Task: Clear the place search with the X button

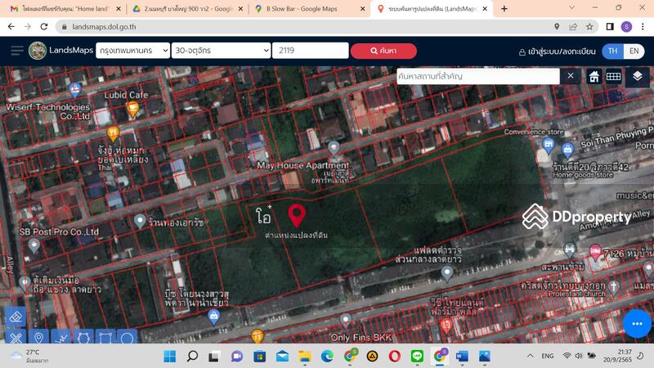Action: pyautogui.click(x=570, y=76)
